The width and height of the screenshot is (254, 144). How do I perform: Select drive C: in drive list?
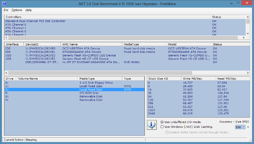point(75,86)
